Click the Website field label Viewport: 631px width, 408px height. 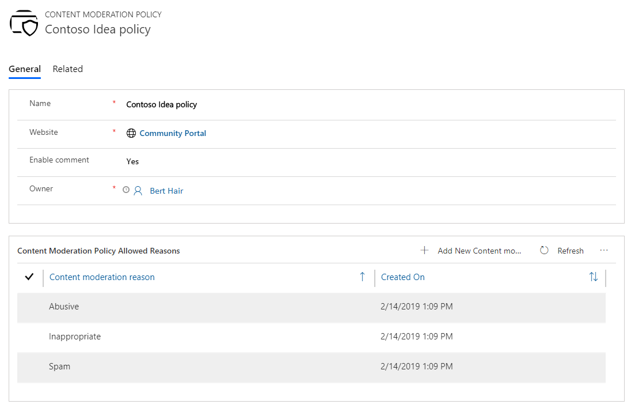(43, 132)
